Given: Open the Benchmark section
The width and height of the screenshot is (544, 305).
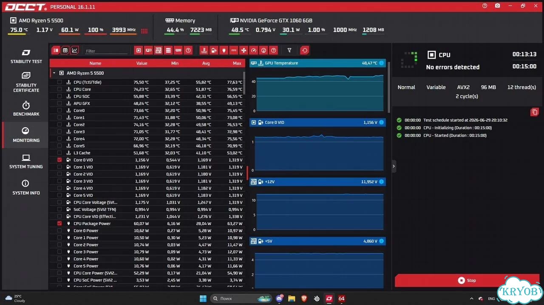Looking at the screenshot, I should click(26, 109).
